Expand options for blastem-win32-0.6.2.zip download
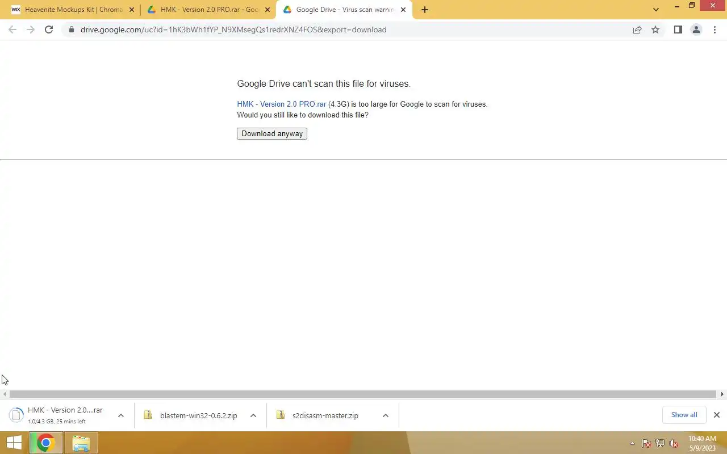Image resolution: width=727 pixels, height=454 pixels. 253,415
